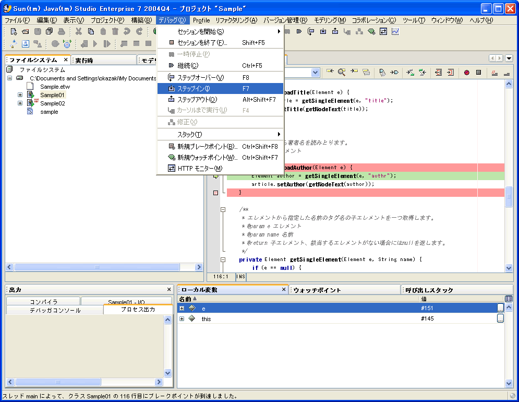
Task: Expand variable this in local variables
Action: (x=182, y=318)
